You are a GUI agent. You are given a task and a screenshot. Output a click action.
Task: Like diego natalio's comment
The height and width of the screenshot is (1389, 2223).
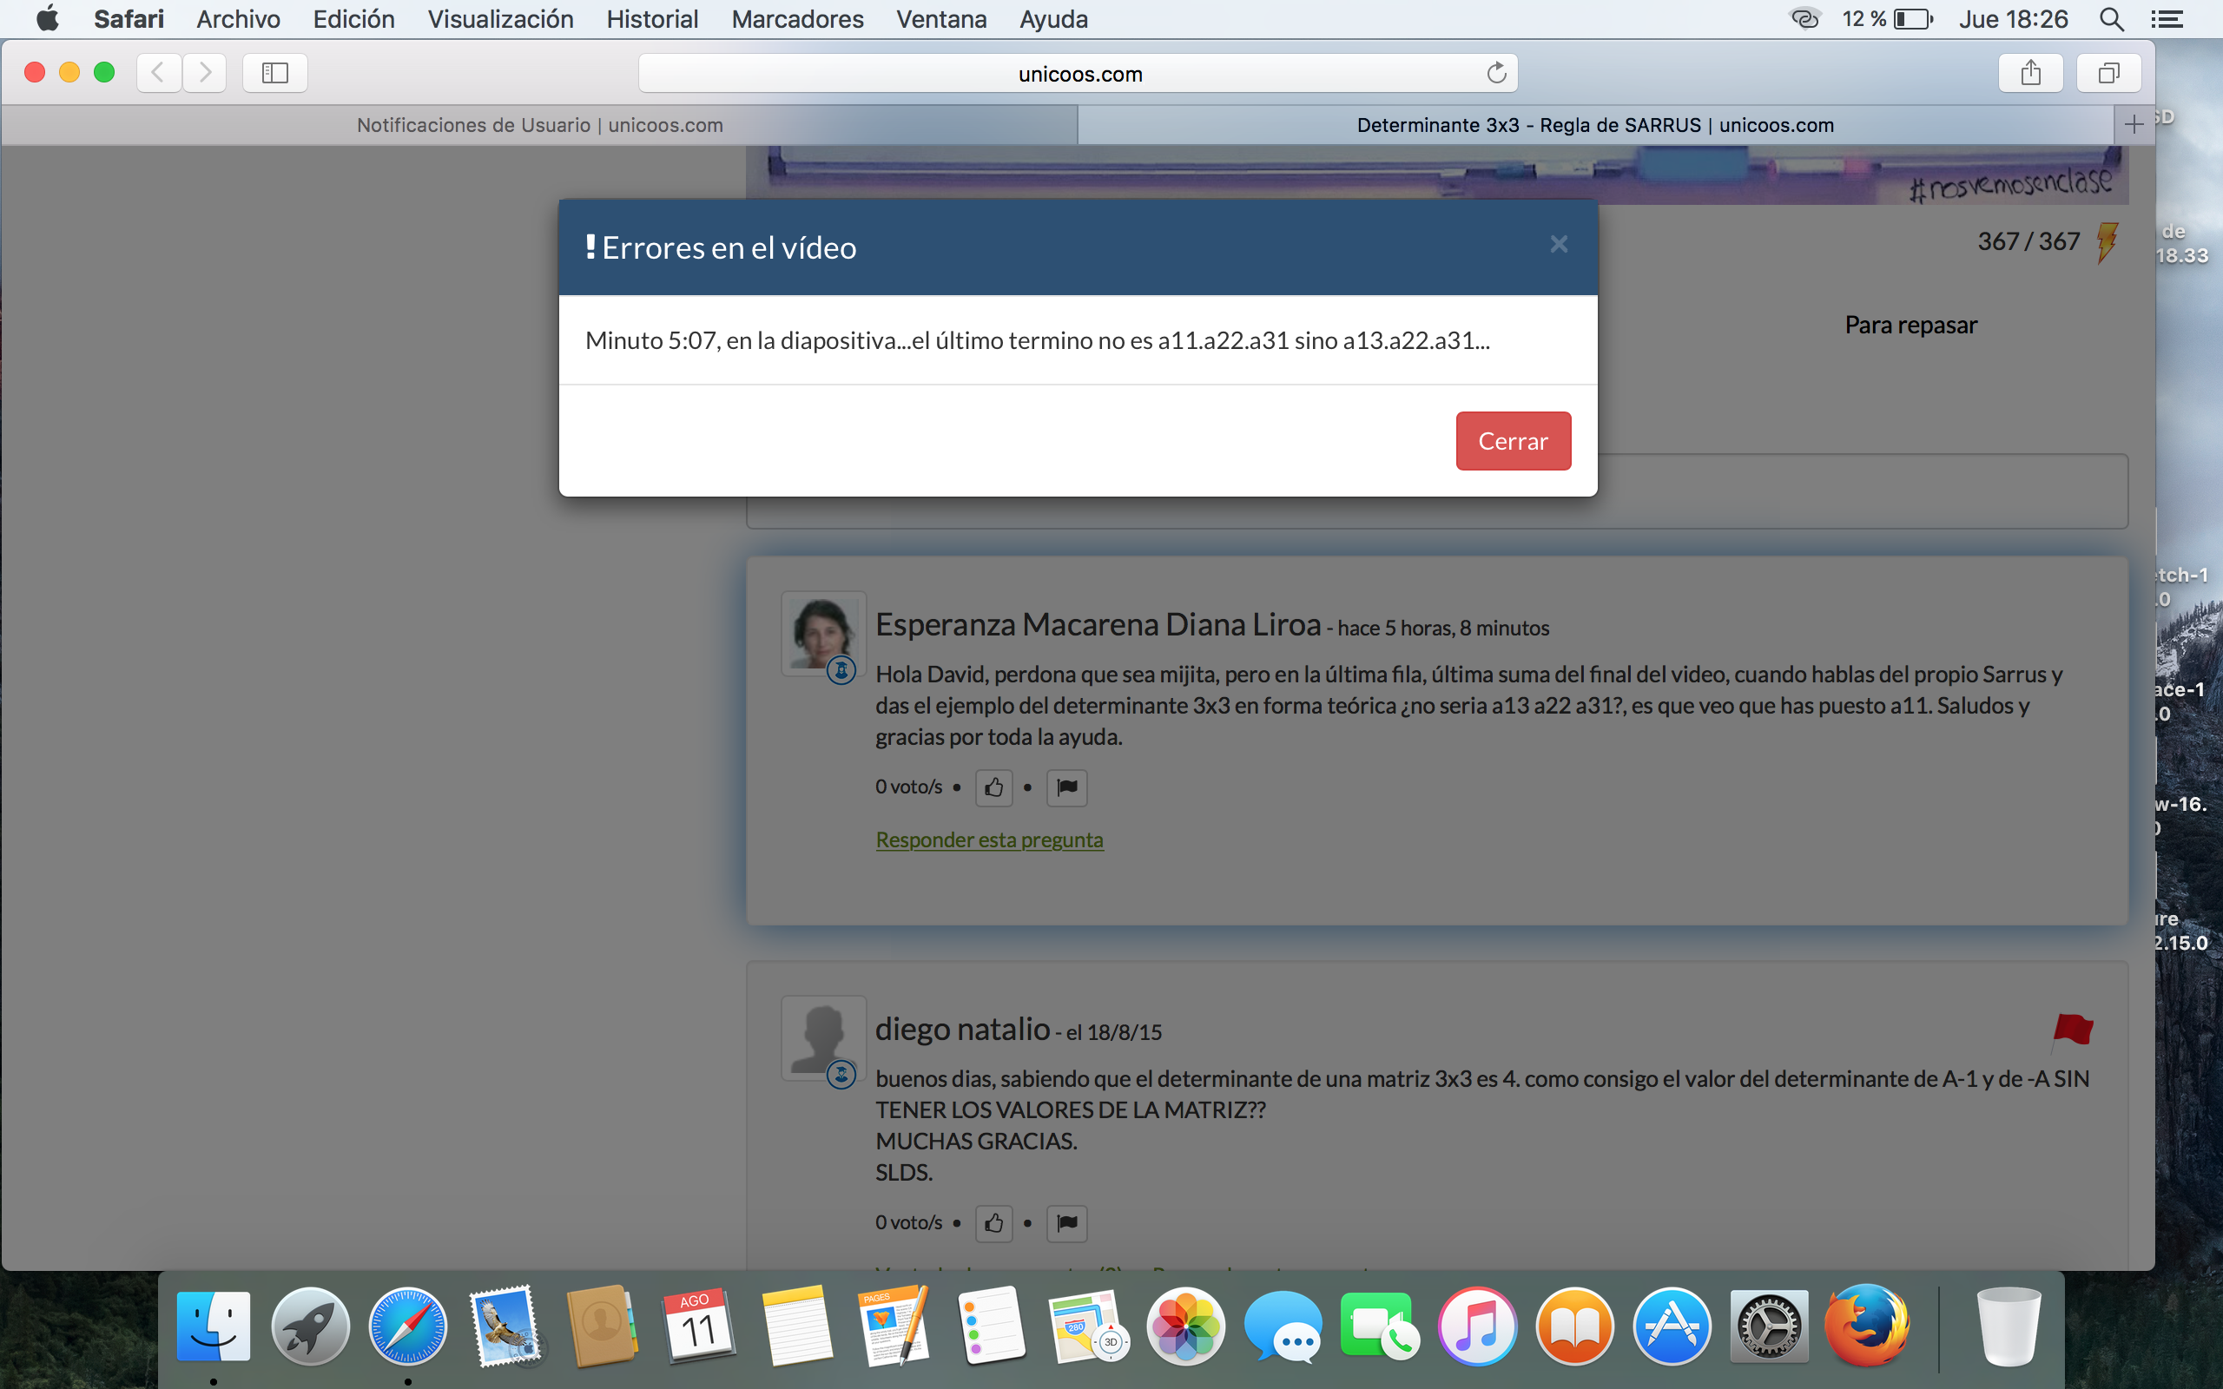[x=993, y=1222]
